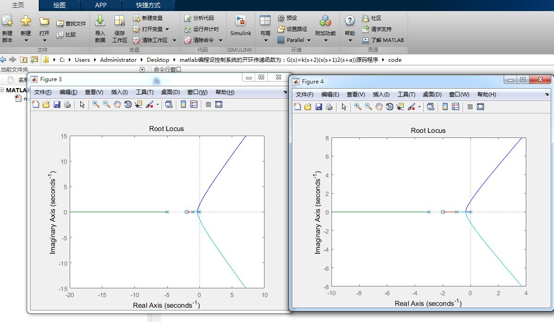Open 插入(I) menu in Figure 4
Viewport: 554px width, 322px height.
[x=381, y=95]
